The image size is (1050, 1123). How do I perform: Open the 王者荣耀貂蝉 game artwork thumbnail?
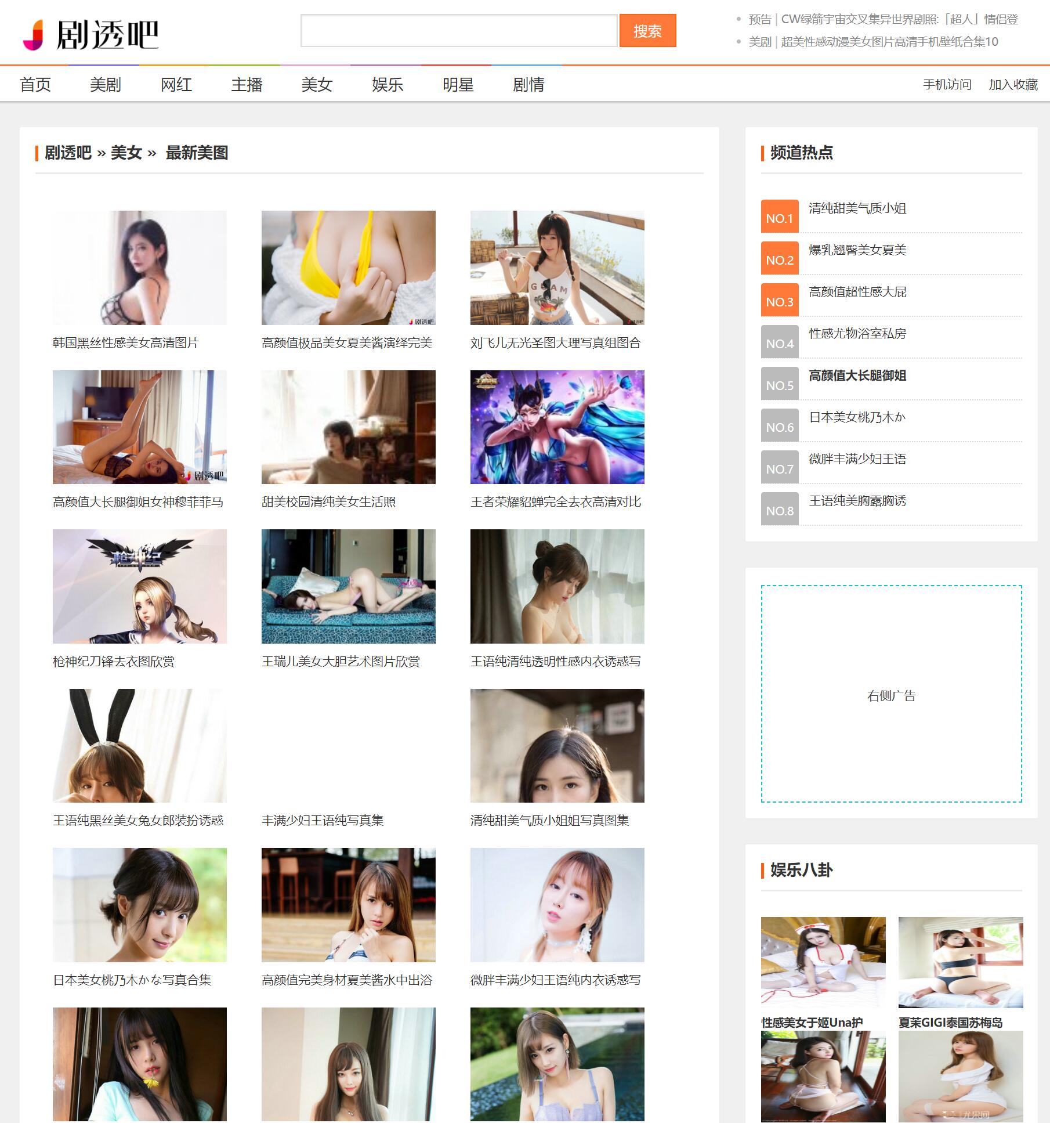[557, 427]
